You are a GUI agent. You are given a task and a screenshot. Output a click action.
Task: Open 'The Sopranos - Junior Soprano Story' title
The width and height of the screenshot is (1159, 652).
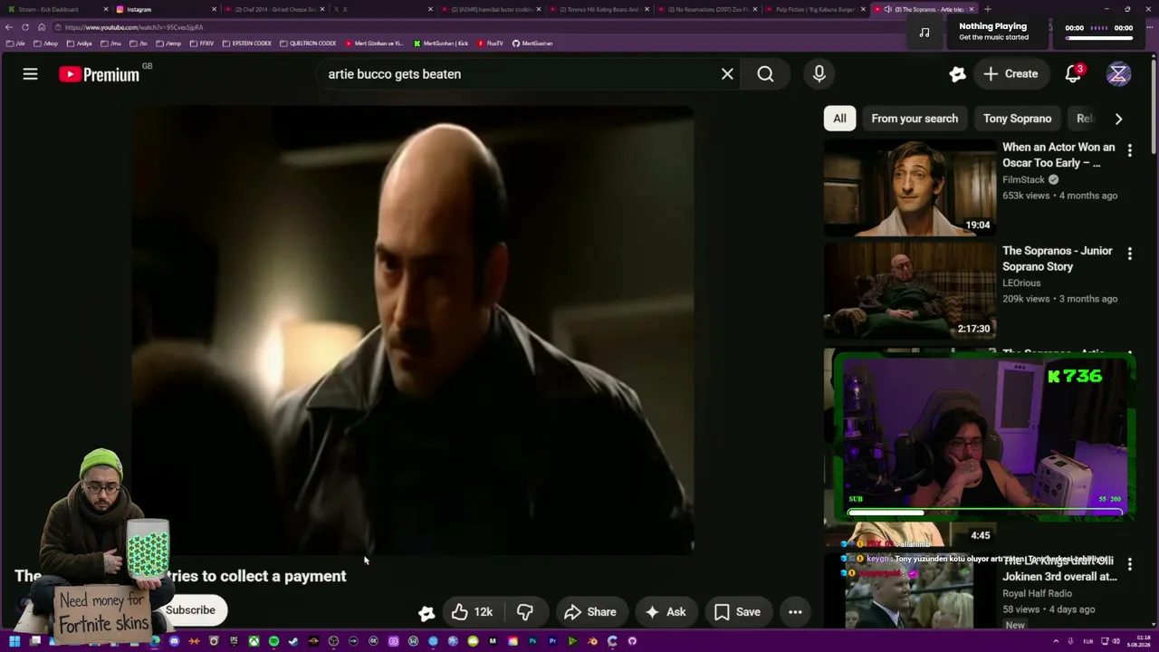tap(1058, 258)
